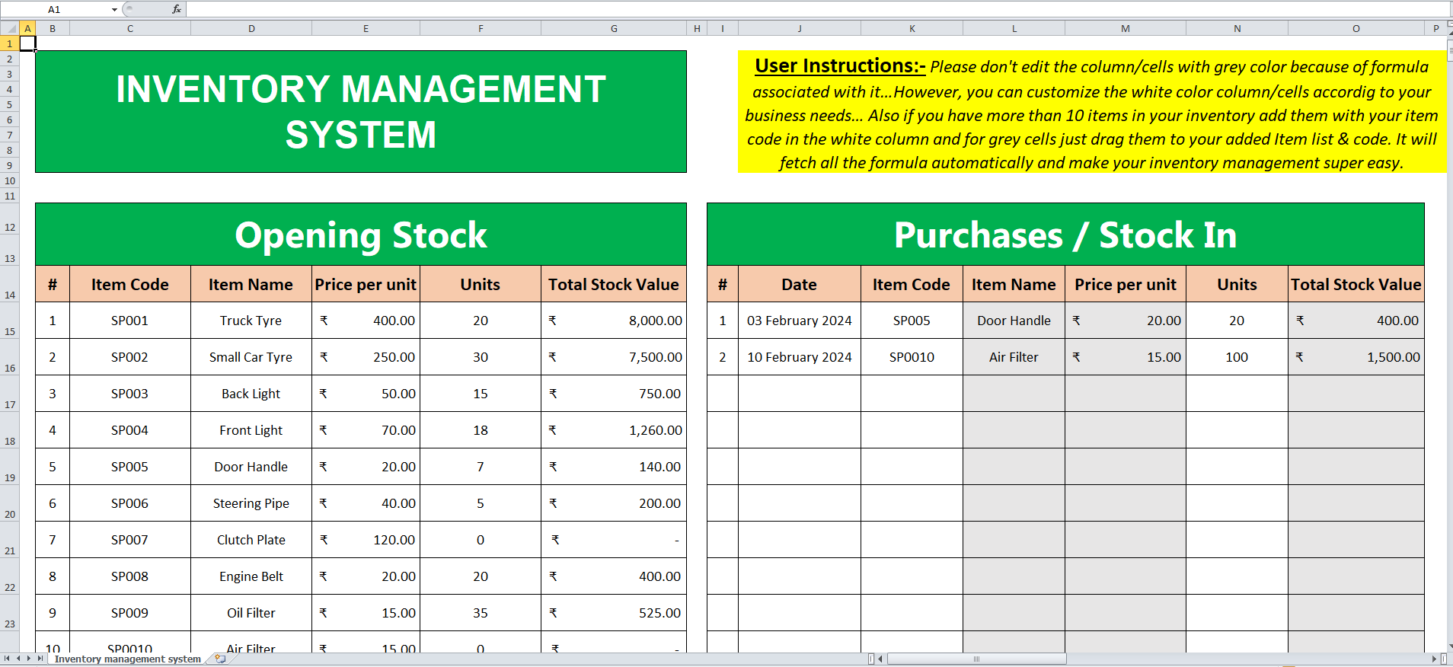This screenshot has width=1453, height=667.
Task: Click the horizontal scrollbar thumb
Action: click(x=976, y=659)
